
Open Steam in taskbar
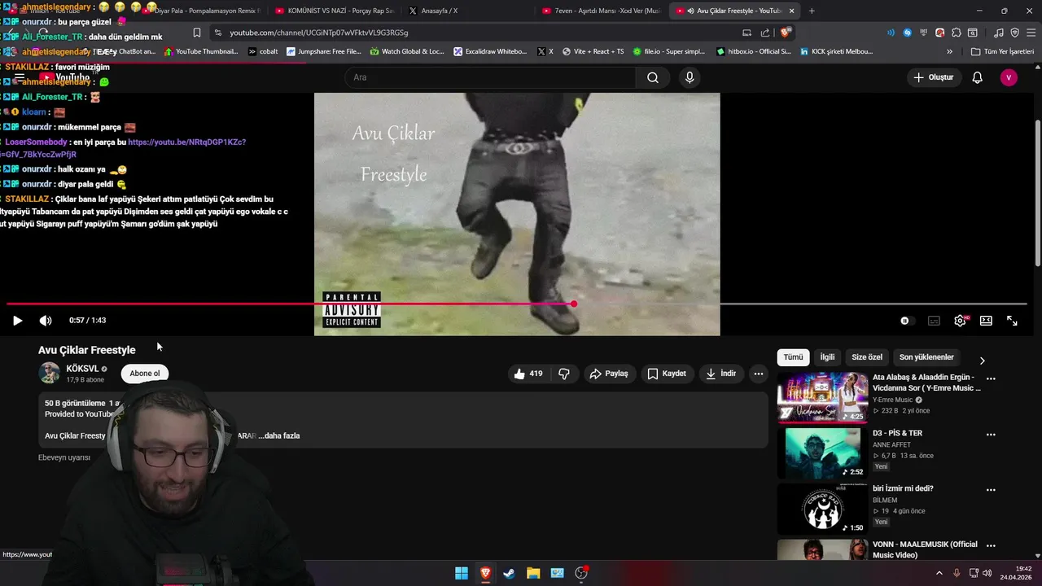click(x=509, y=573)
